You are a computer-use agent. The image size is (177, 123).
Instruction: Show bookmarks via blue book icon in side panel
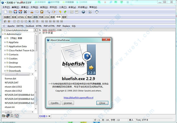8,116
